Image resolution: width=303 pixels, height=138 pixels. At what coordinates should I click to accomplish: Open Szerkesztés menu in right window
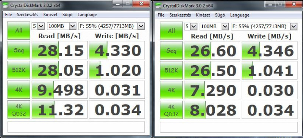coord(180,15)
